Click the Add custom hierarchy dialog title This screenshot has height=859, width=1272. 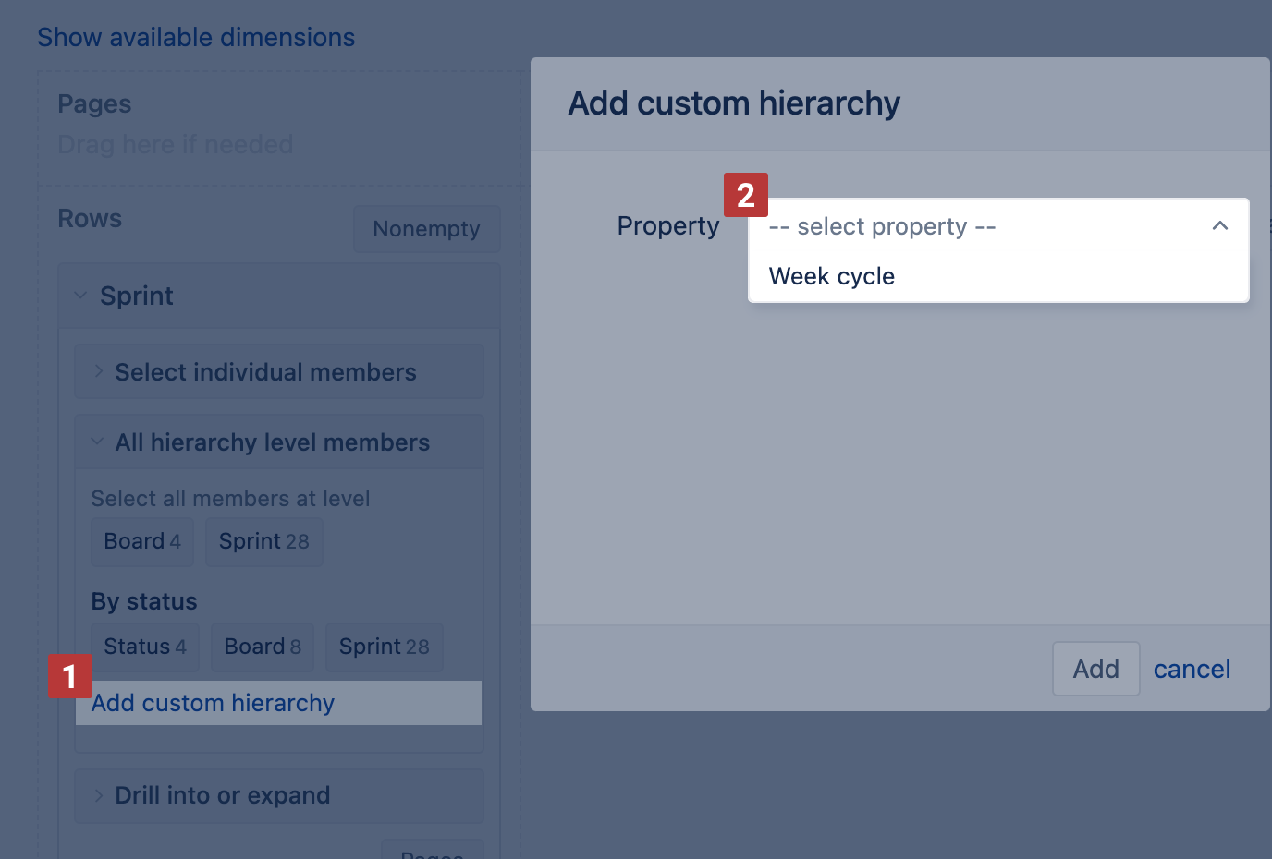pyautogui.click(x=733, y=103)
